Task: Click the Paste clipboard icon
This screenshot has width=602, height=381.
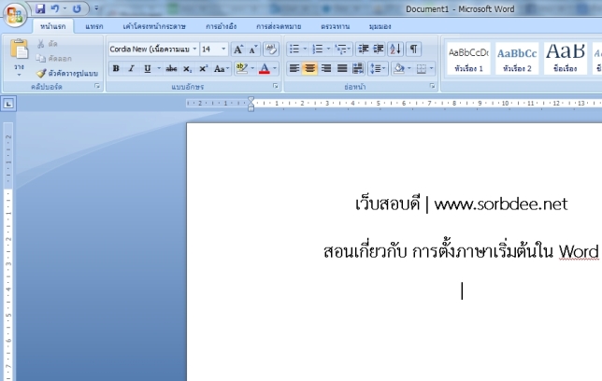Action: click(20, 49)
